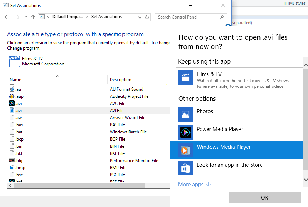Open Default Programs breadcrumb
The height and width of the screenshot is (207, 308).
(67, 17)
